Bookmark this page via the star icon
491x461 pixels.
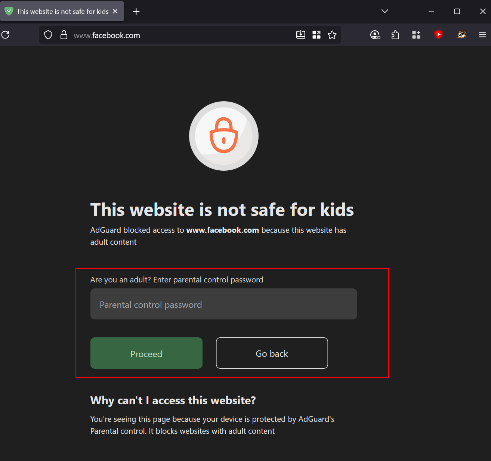pos(332,35)
